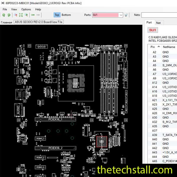
Task: Click the PCIEX16_2 slot on the board
Action: (x=55, y=148)
